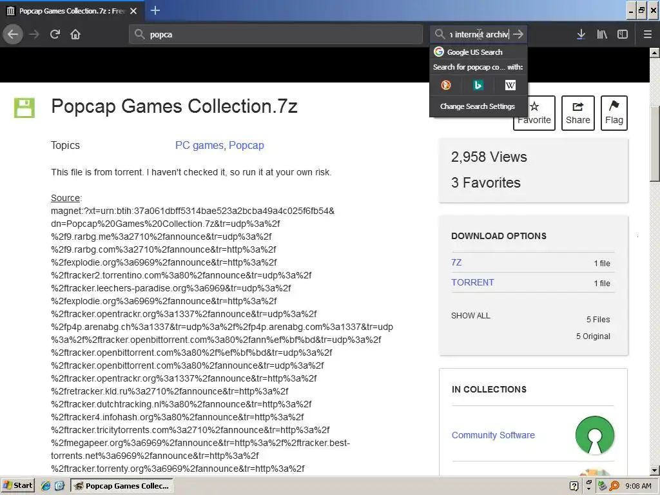Click inside the search box text field
Image resolution: width=660 pixels, height=495 pixels.
pos(479,34)
